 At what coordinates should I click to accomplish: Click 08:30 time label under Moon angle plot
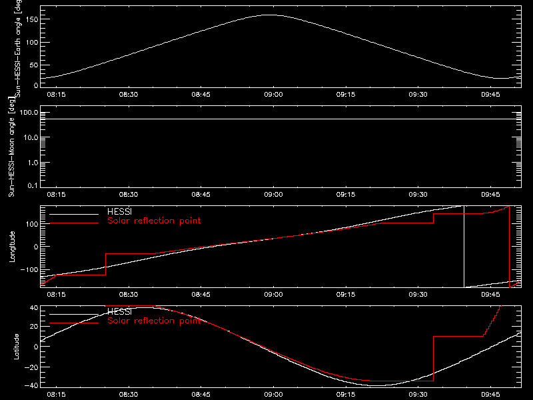(129, 195)
